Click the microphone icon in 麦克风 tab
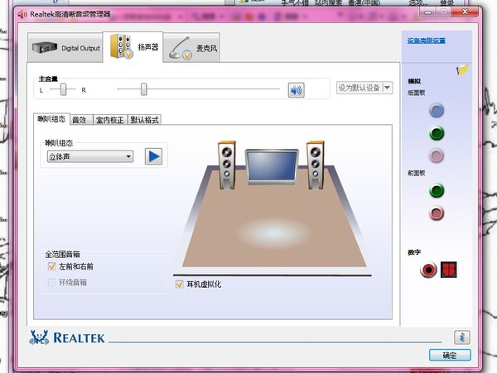The height and width of the screenshot is (373, 497). [180, 49]
